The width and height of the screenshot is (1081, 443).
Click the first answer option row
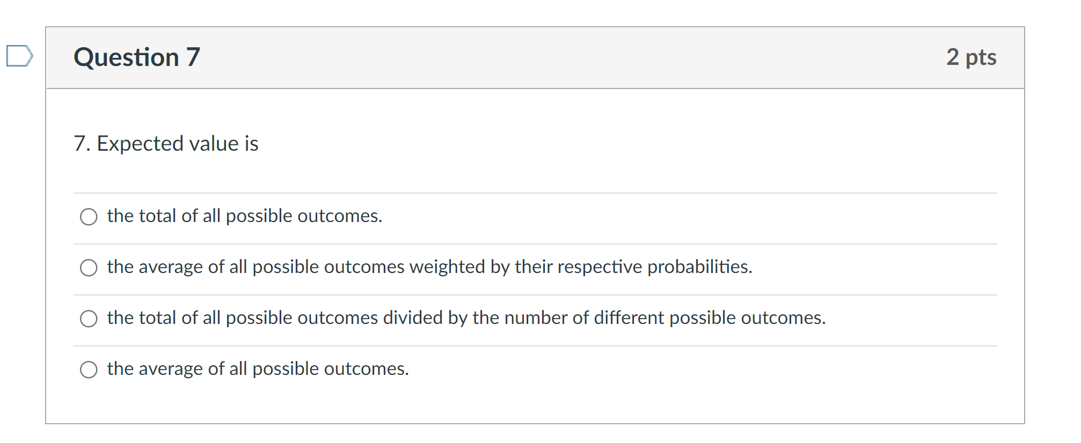(244, 217)
